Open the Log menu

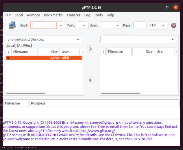pos(87,15)
